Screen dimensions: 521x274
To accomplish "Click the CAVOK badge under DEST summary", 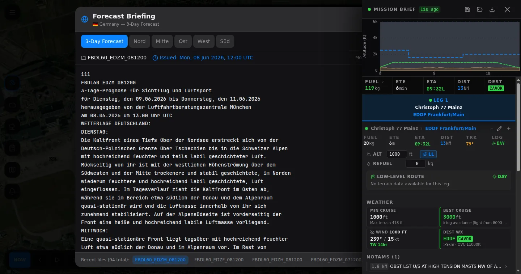I will point(496,88).
